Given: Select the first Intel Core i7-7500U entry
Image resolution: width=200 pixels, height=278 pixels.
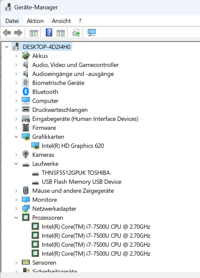Looking at the screenshot, I should (x=96, y=227).
